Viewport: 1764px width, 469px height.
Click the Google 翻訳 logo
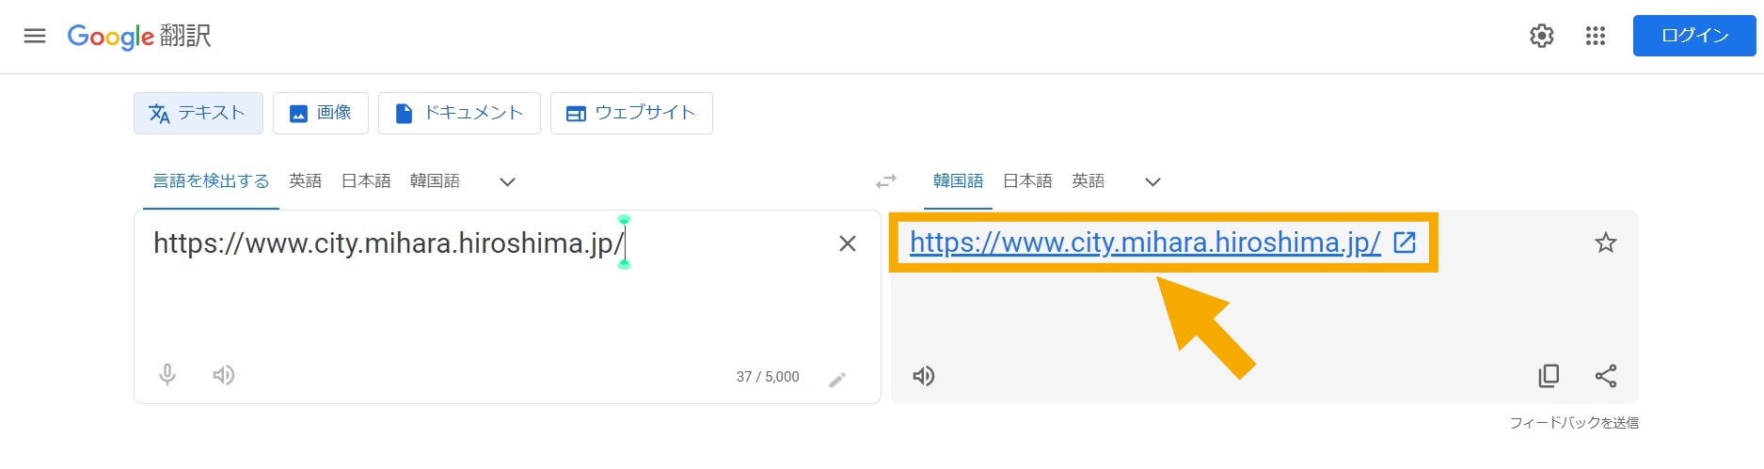(x=139, y=36)
